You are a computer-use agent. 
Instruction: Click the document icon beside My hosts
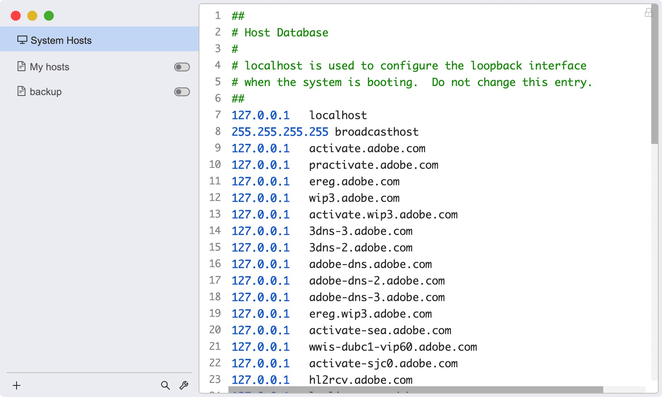tap(21, 67)
